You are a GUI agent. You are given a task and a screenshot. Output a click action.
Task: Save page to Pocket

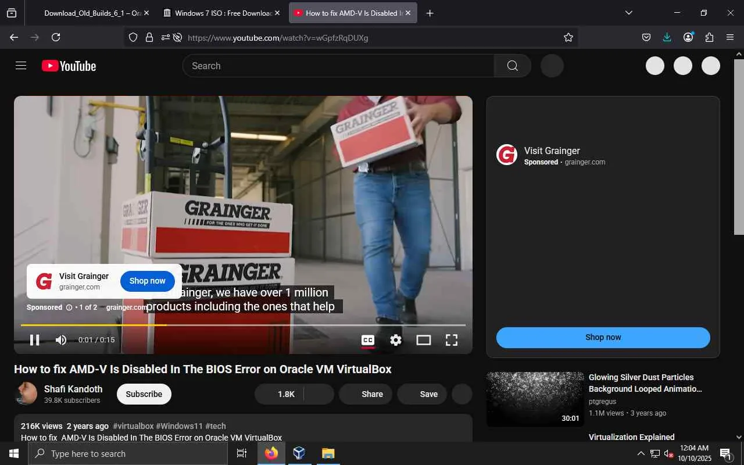pos(646,37)
